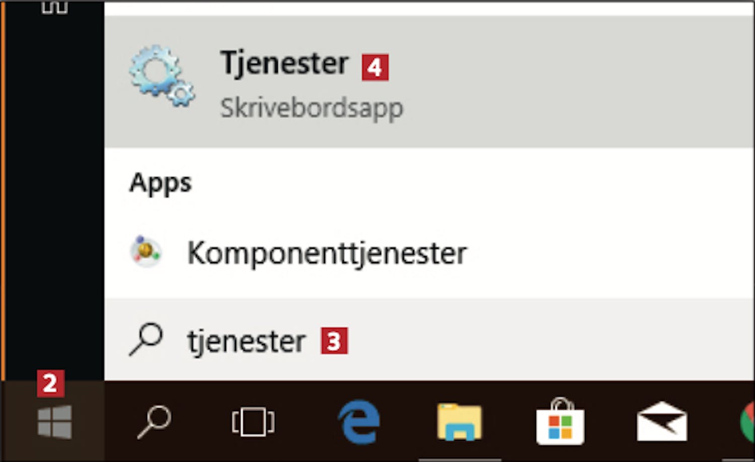Image resolution: width=755 pixels, height=462 pixels.
Task: Open File Explorer from the taskbar
Action: (x=460, y=422)
